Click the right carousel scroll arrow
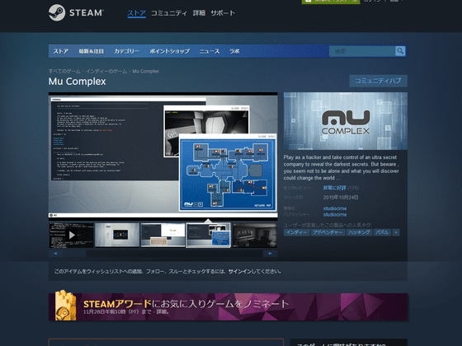This screenshot has width=462, height=346. [271, 254]
